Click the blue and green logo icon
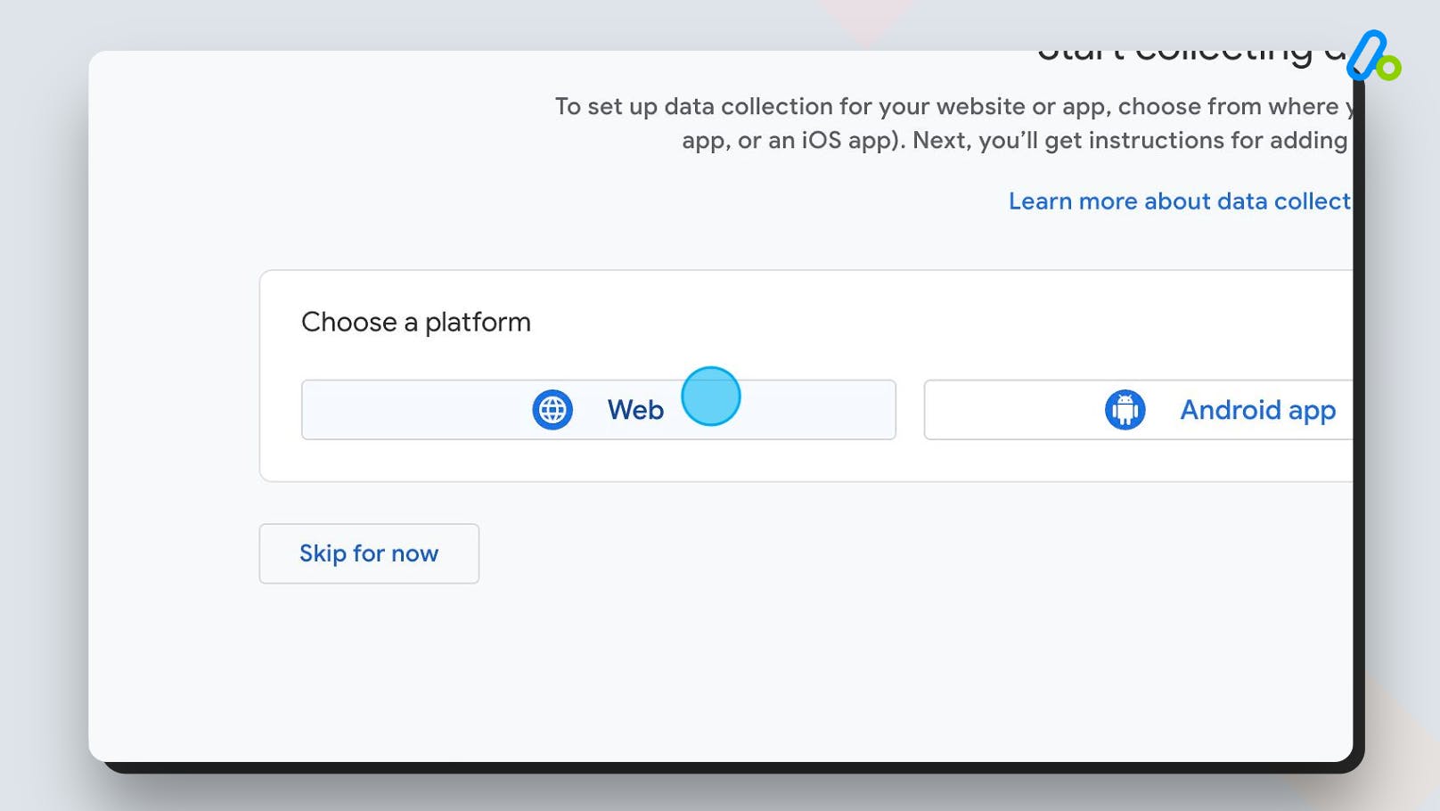The image size is (1440, 811). [x=1373, y=56]
